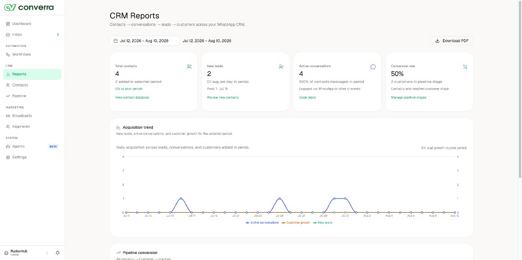Click the page vertical scrollbar
This screenshot has width=522, height=260.
(520, 90)
